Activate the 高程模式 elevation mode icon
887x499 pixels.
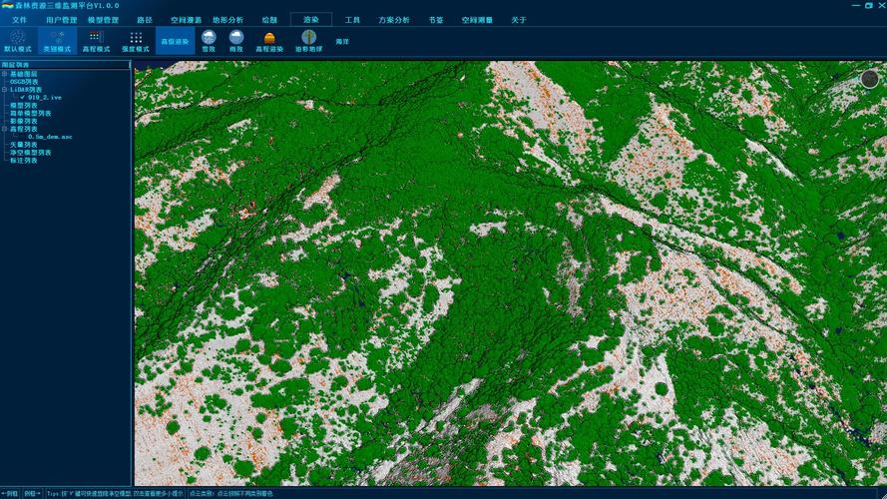tap(95, 40)
